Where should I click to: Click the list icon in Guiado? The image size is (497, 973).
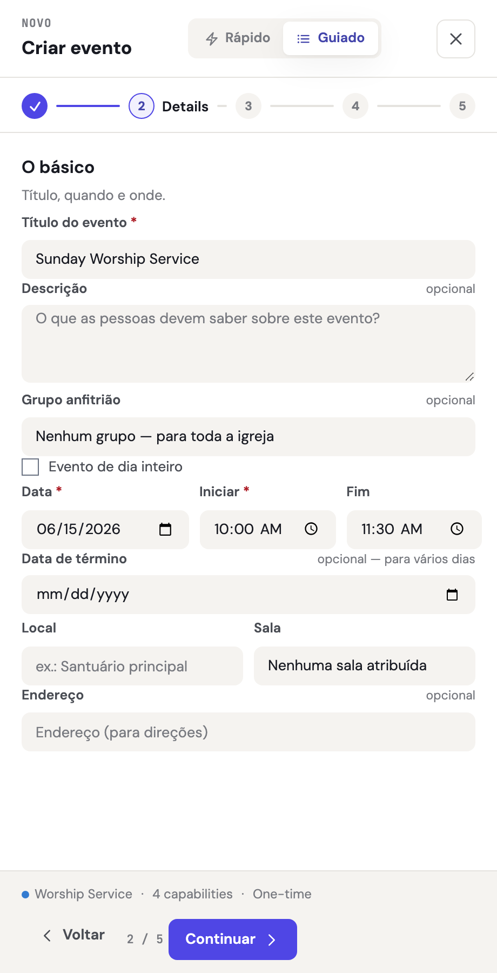304,39
